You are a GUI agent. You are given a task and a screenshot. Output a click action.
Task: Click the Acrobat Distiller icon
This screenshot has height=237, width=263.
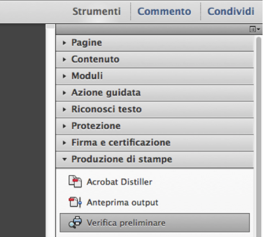click(x=75, y=181)
